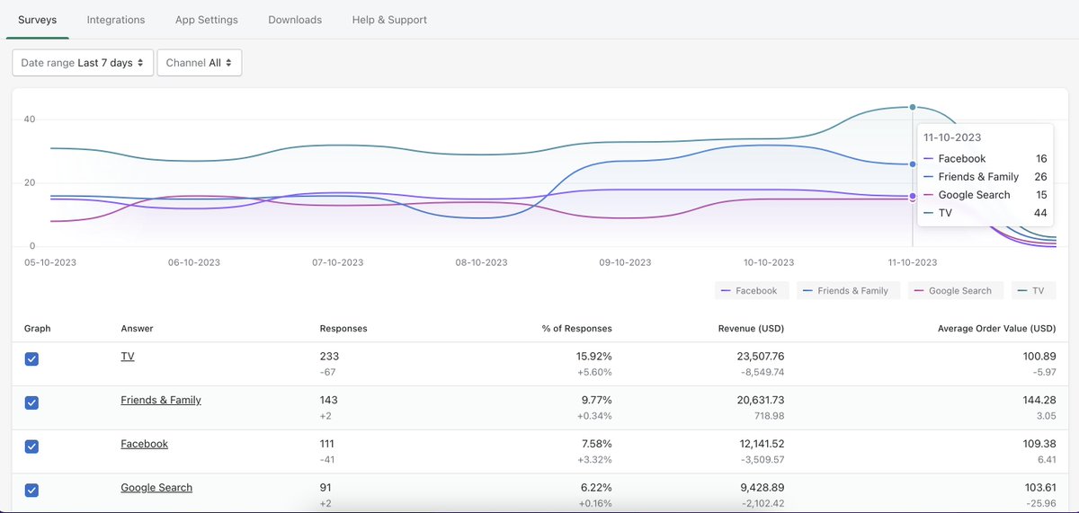1079x513 pixels.
Task: Open the Date range dropdown
Action: point(83,63)
